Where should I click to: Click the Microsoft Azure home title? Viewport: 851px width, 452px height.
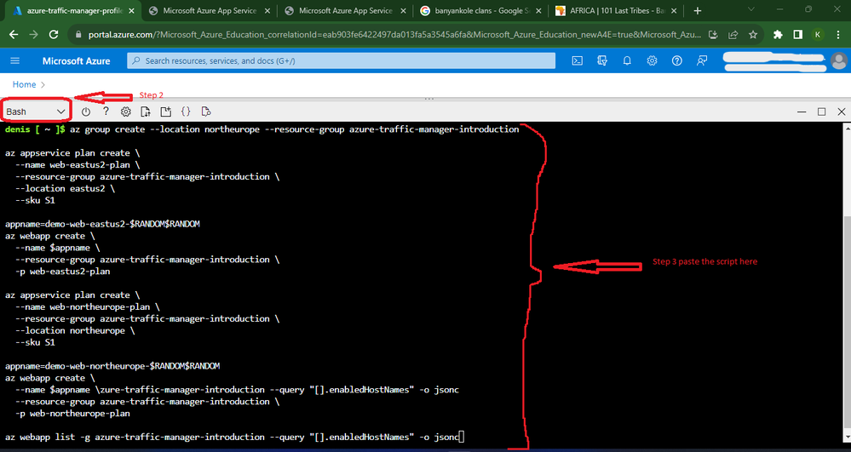click(76, 60)
